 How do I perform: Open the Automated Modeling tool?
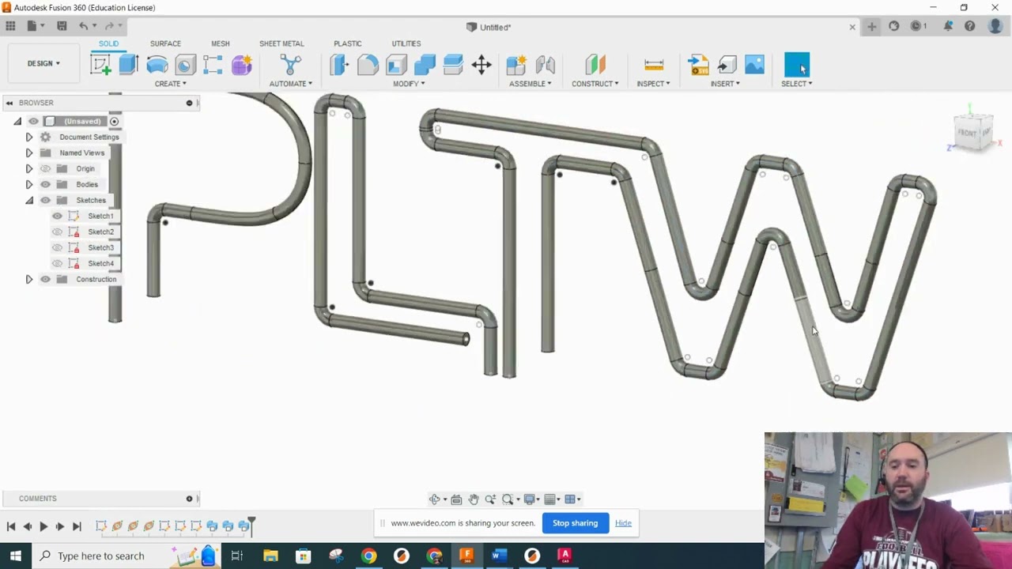[290, 65]
